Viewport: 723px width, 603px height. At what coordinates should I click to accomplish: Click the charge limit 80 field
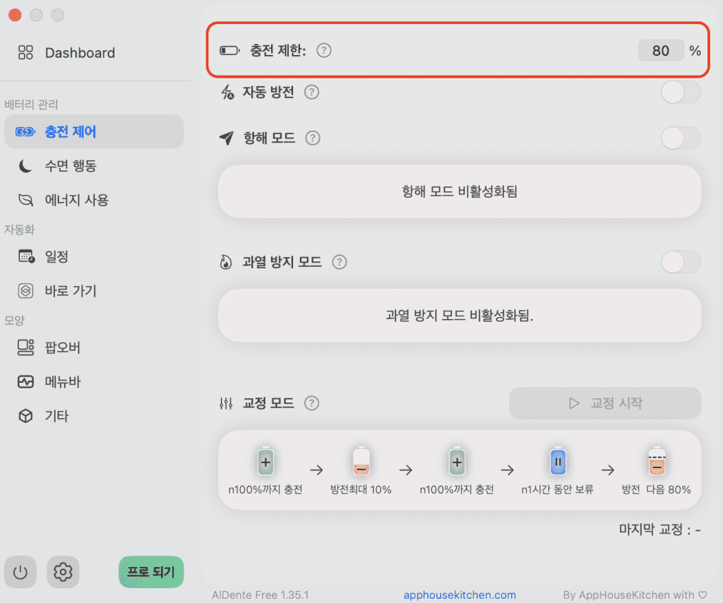click(661, 51)
